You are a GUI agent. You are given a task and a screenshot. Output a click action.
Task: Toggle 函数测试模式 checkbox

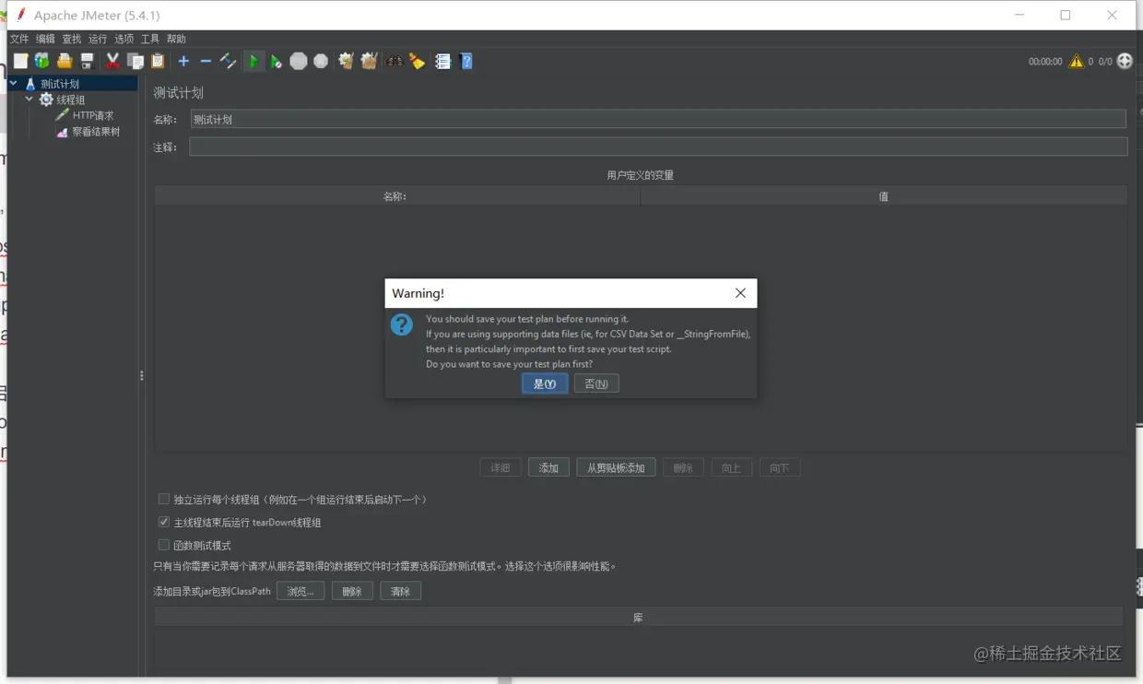(164, 545)
